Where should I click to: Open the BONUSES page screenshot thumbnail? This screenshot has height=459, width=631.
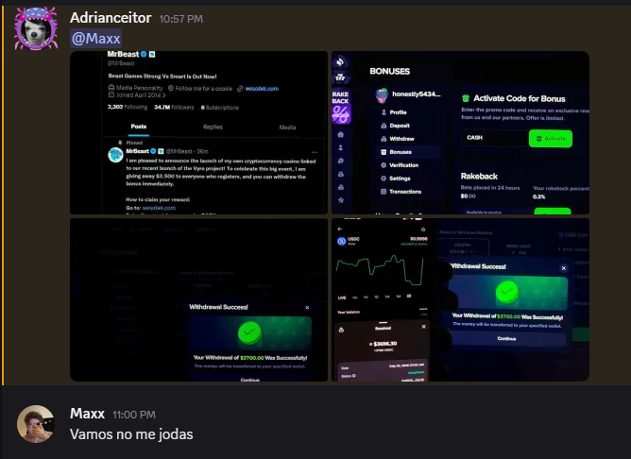click(x=460, y=132)
